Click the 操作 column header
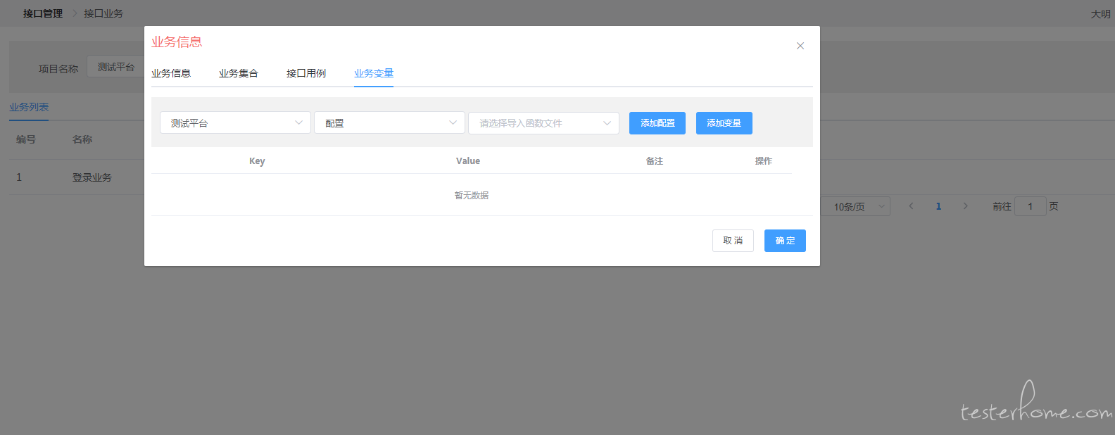The width and height of the screenshot is (1115, 435). click(764, 161)
